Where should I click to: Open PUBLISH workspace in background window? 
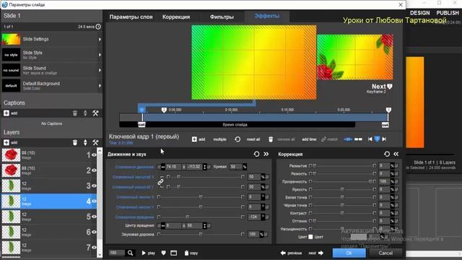448,13
